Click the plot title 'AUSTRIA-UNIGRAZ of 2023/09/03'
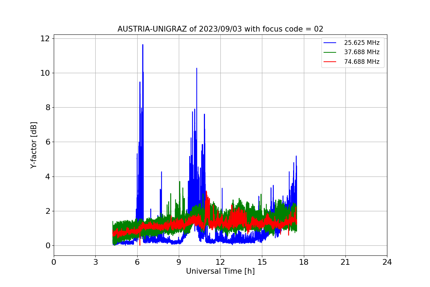 (x=220, y=29)
